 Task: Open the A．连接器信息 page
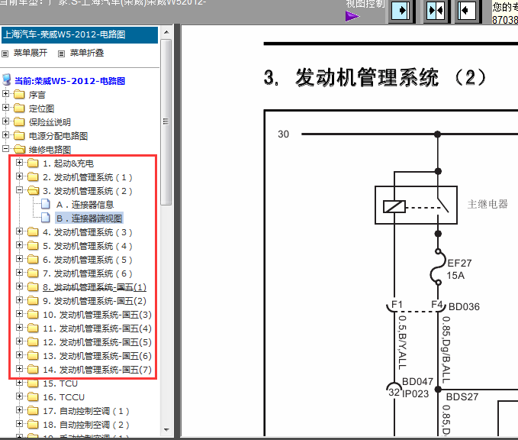click(x=85, y=205)
